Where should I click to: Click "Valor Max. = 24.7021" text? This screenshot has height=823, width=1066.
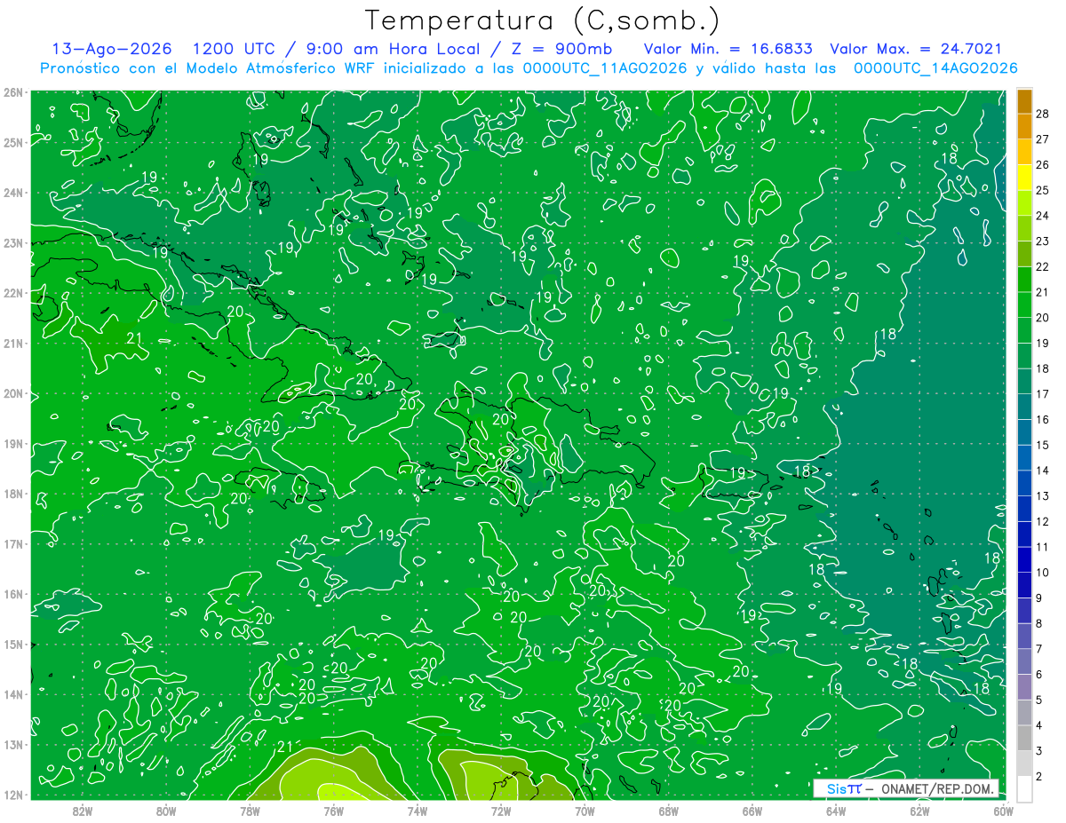click(x=916, y=49)
